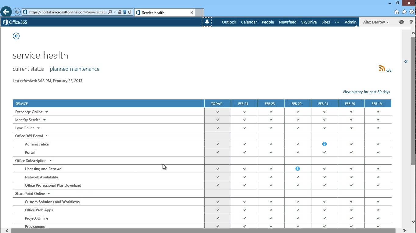The image size is (416, 233).
Task: Click the scroll down arrow
Action: coord(413,222)
